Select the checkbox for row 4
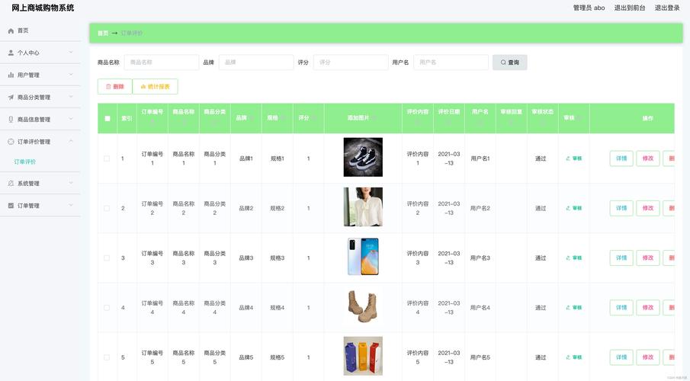The height and width of the screenshot is (381, 690). pyautogui.click(x=107, y=308)
